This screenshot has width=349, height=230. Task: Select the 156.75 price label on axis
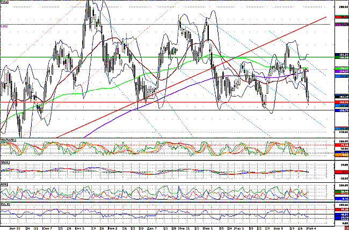click(x=341, y=110)
